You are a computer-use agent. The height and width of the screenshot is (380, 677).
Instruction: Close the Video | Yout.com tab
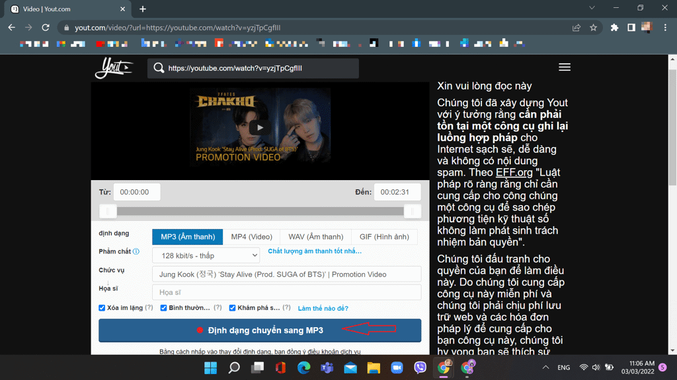point(122,9)
